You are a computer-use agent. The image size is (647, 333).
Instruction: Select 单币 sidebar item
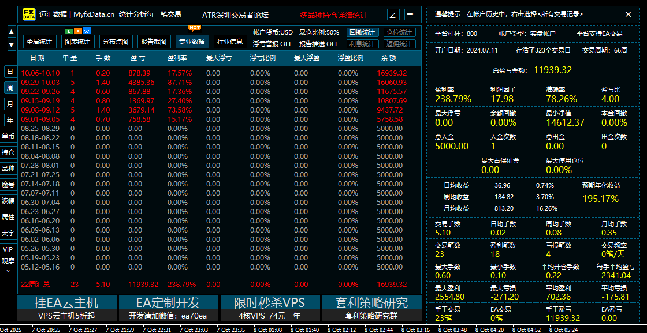click(8, 136)
